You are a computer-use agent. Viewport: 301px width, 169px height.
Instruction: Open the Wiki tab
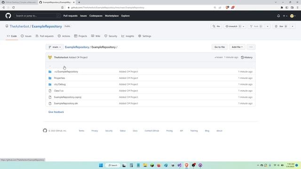coord(95,36)
